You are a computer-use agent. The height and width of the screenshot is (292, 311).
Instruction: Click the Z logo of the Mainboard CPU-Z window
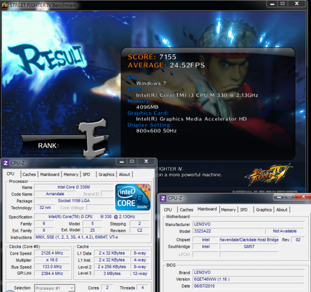[x=163, y=198]
